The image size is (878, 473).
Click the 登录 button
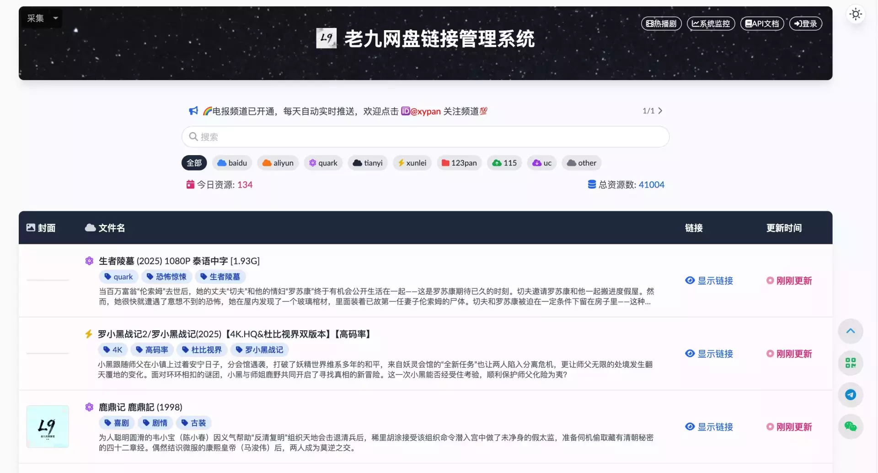[x=805, y=23]
